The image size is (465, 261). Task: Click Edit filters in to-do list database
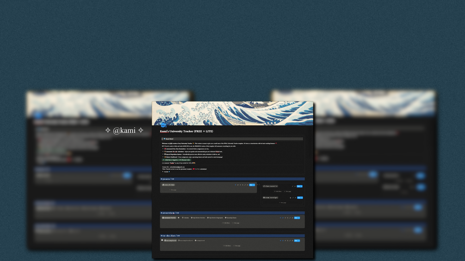(x=228, y=246)
